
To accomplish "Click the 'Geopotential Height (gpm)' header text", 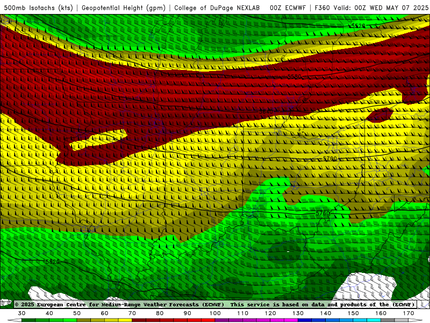I will [124, 8].
